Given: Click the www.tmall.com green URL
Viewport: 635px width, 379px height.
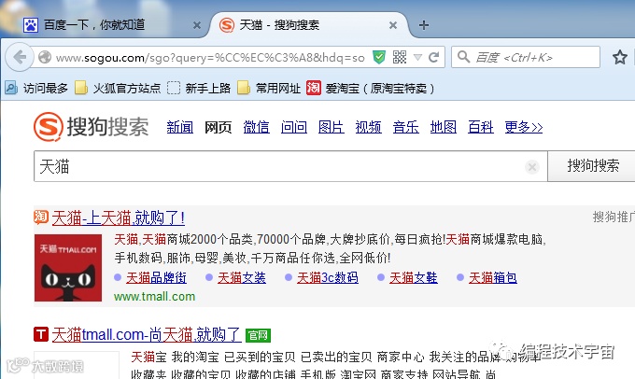Looking at the screenshot, I should click(155, 297).
